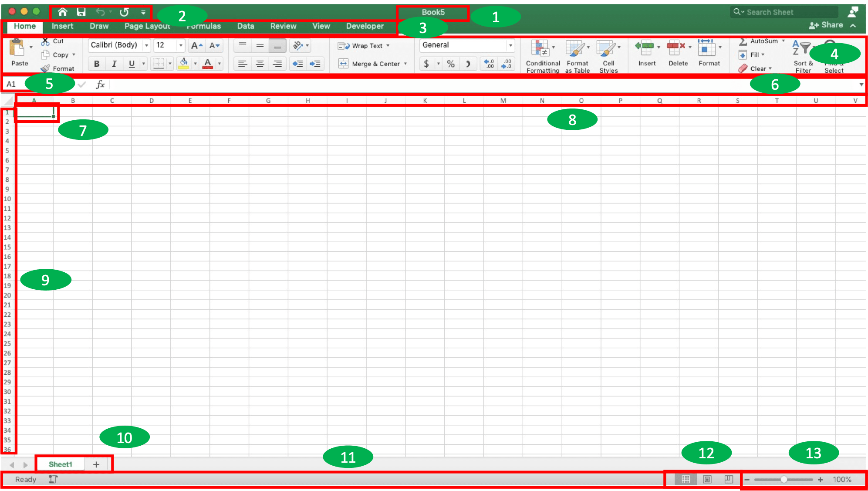Open the Calibri (Body) font name dropdown
The image size is (868, 491).
coord(147,45)
